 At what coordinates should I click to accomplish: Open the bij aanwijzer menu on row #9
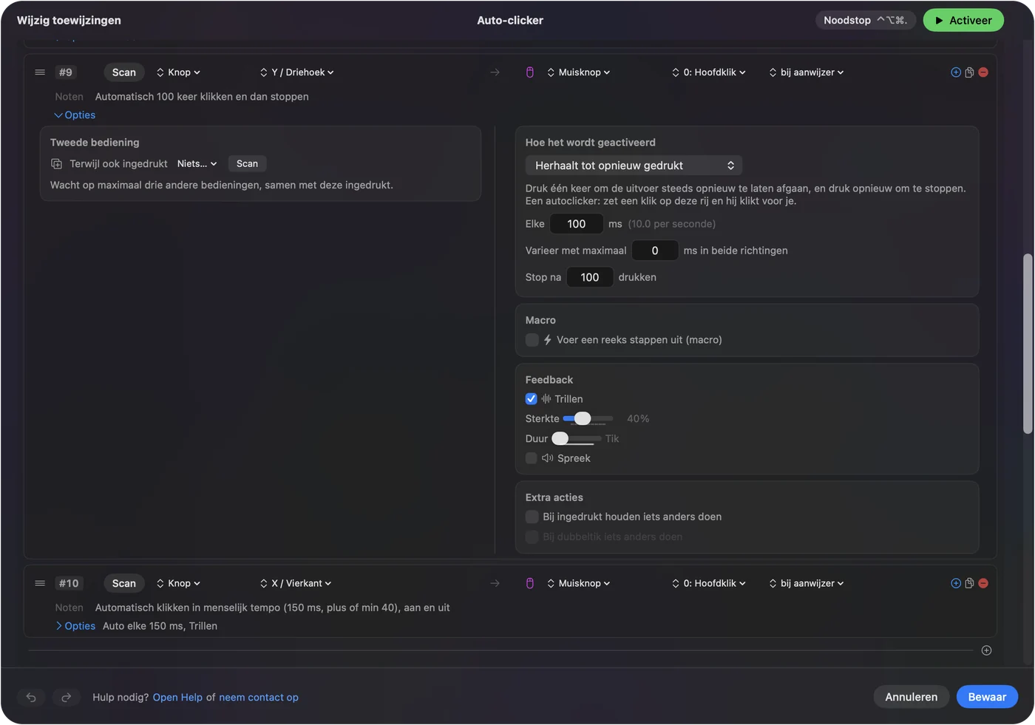(807, 72)
